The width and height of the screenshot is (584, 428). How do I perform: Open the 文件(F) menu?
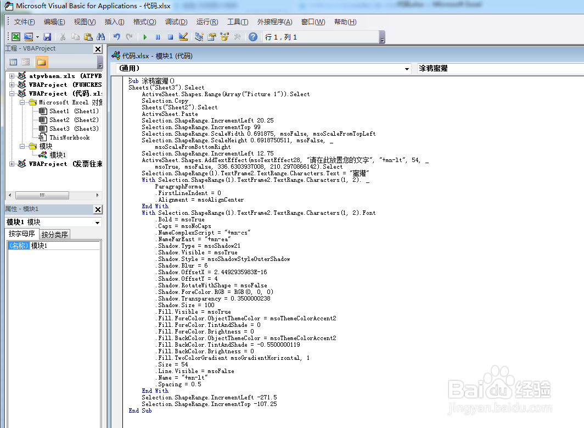click(24, 22)
